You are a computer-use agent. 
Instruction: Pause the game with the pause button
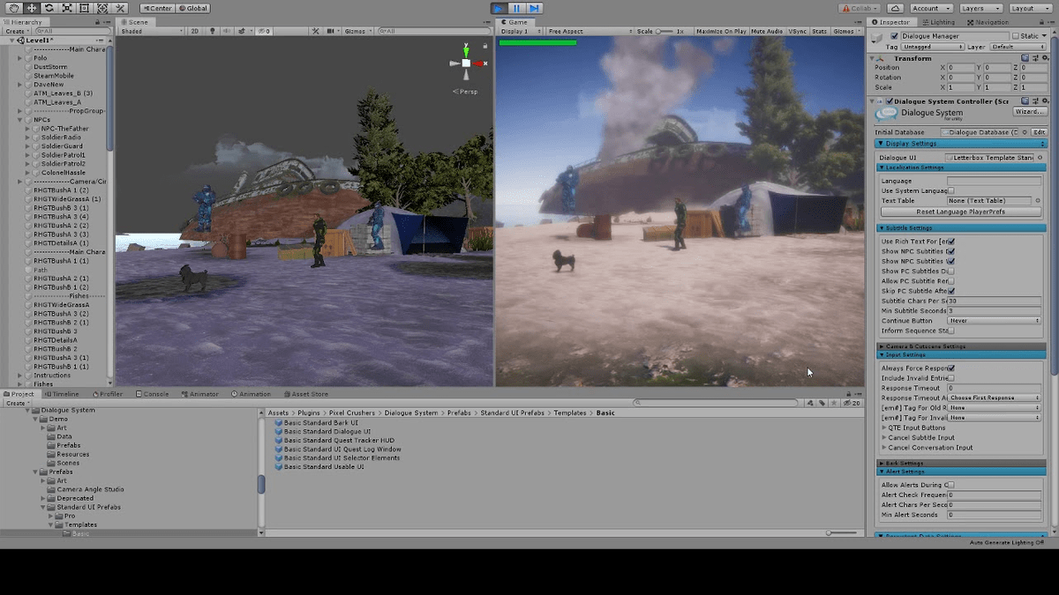[516, 8]
